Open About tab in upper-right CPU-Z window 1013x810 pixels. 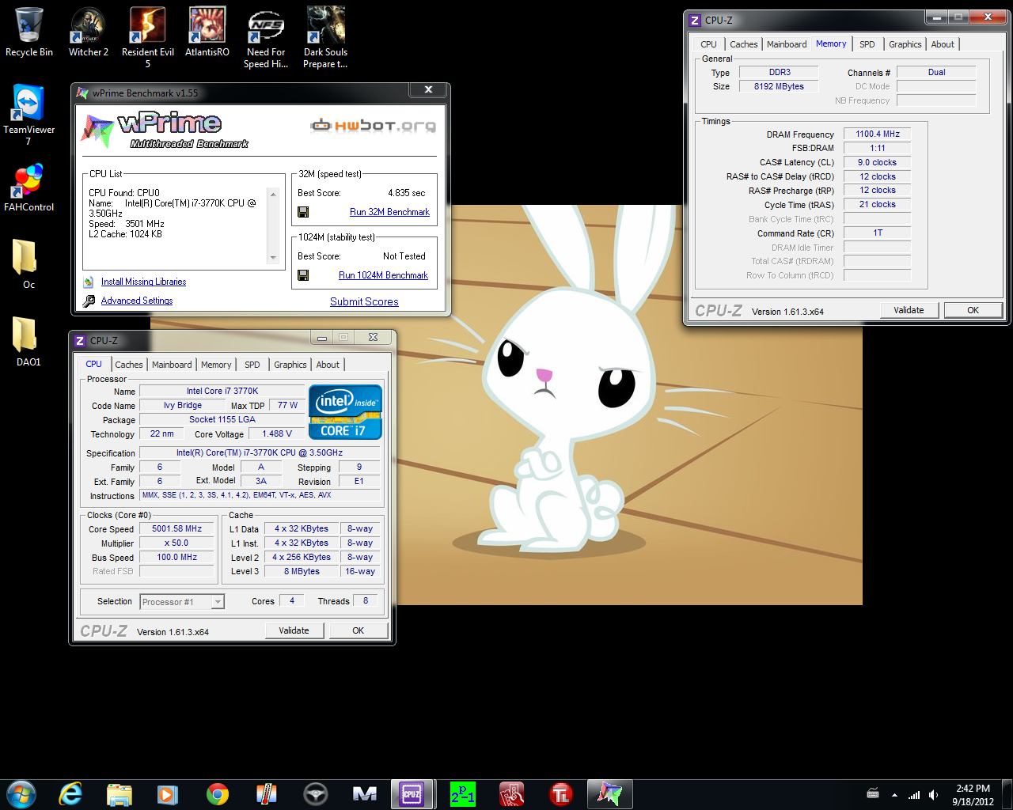943,44
